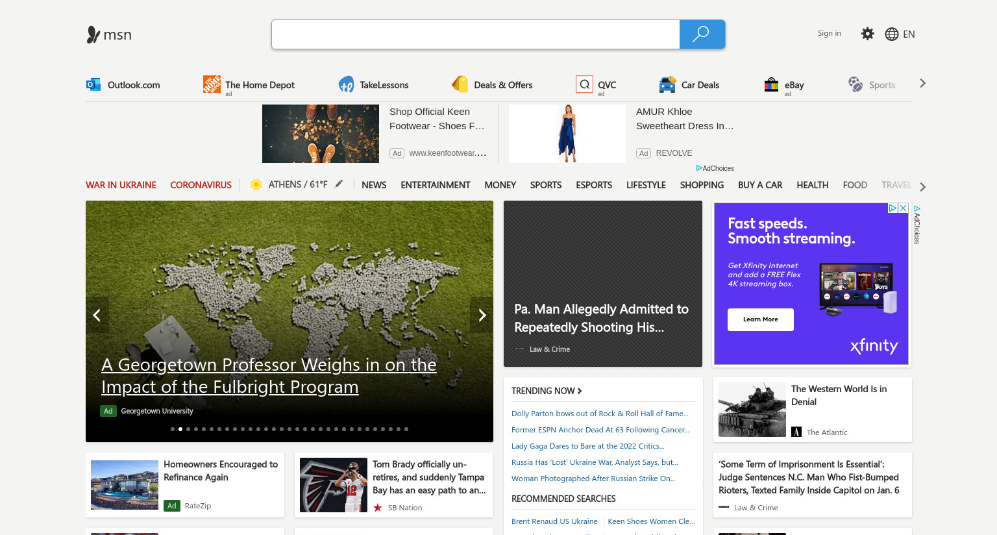The width and height of the screenshot is (997, 535).
Task: Click www.keenfootwear ad URL
Action: [x=447, y=153]
